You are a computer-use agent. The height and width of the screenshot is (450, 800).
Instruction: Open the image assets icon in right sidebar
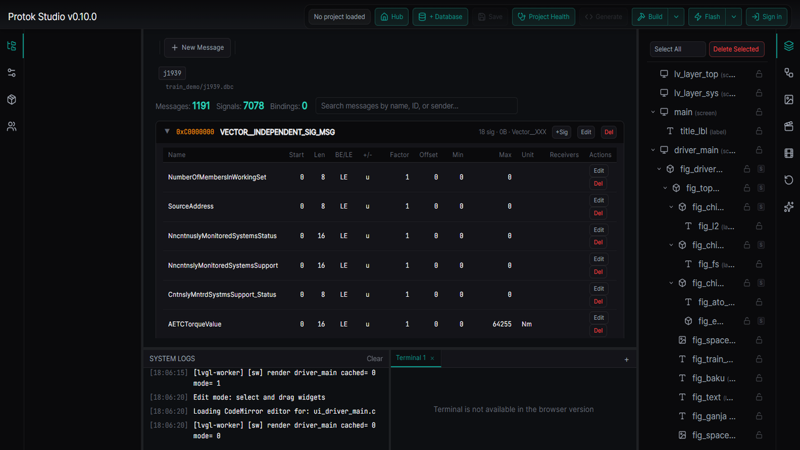tap(789, 99)
